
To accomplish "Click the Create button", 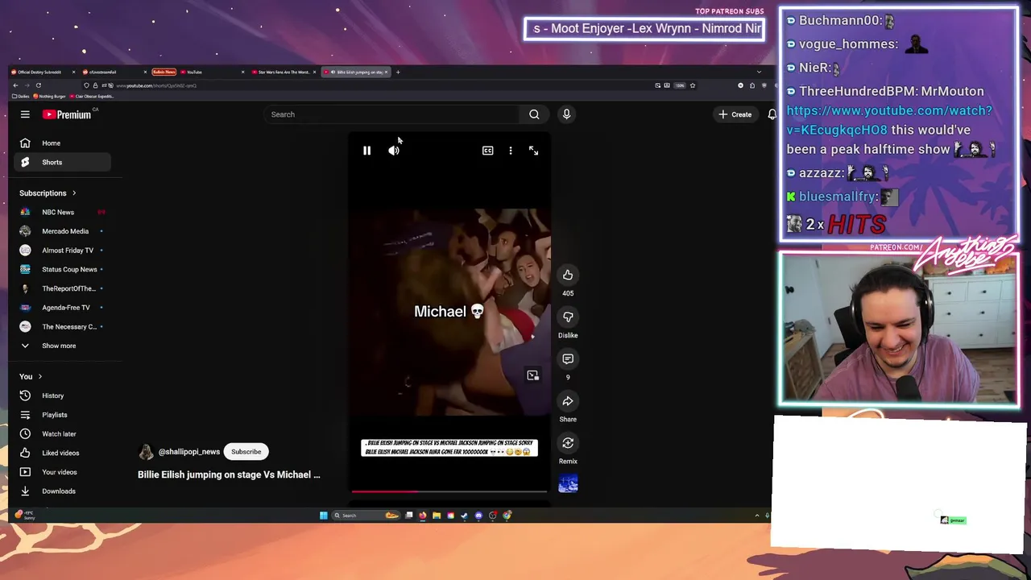I will click(735, 114).
